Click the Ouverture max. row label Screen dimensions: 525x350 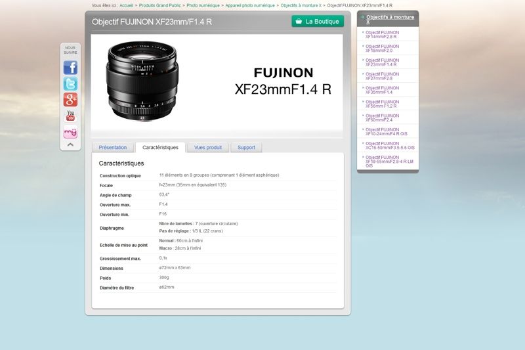pyautogui.click(x=115, y=205)
